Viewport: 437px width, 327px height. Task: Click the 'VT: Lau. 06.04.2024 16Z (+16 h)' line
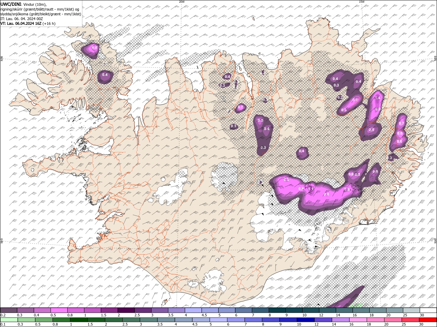pos(28,24)
